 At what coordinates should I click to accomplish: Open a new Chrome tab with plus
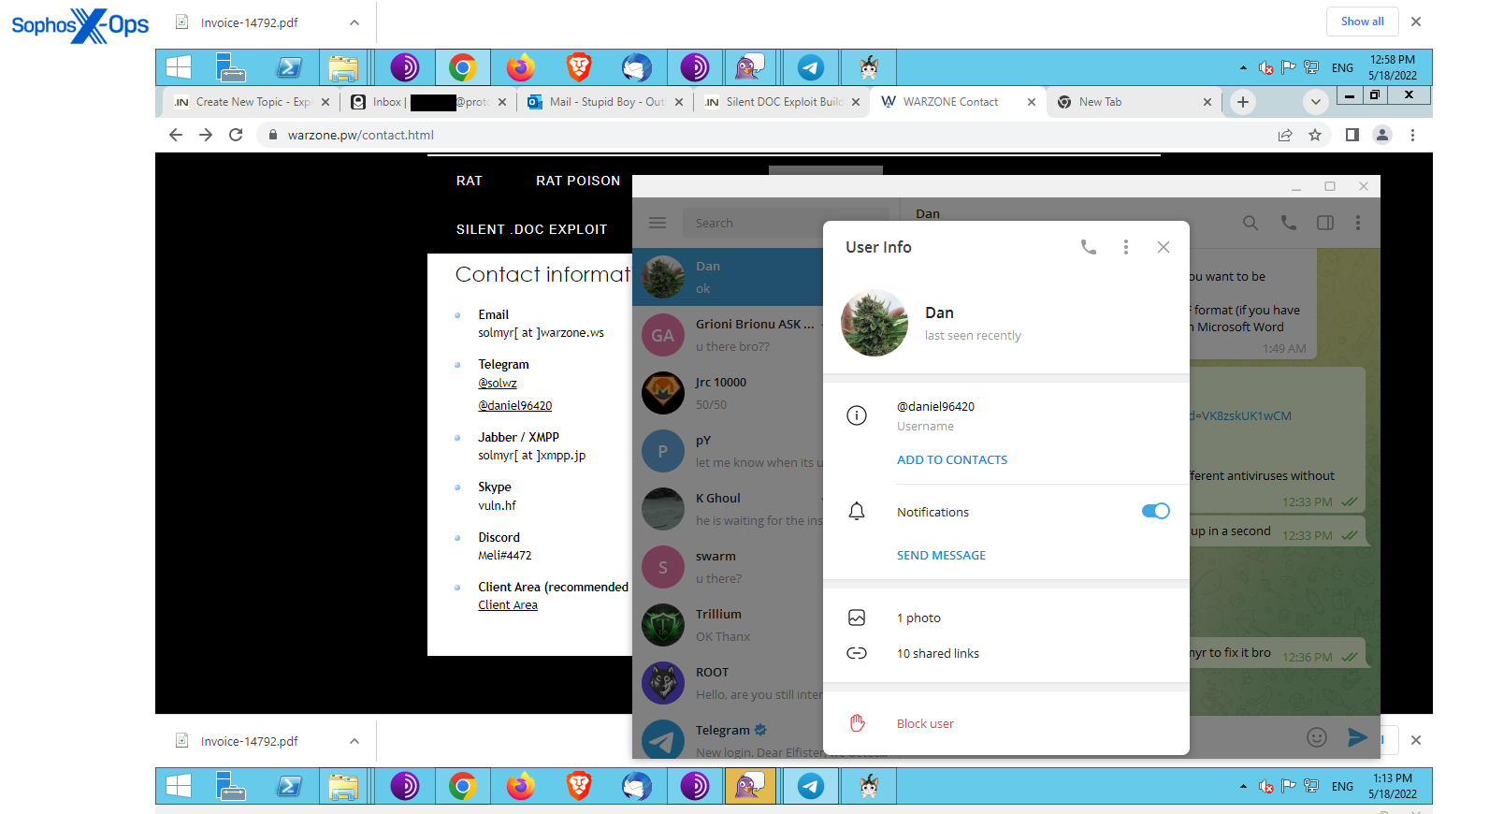pos(1242,102)
